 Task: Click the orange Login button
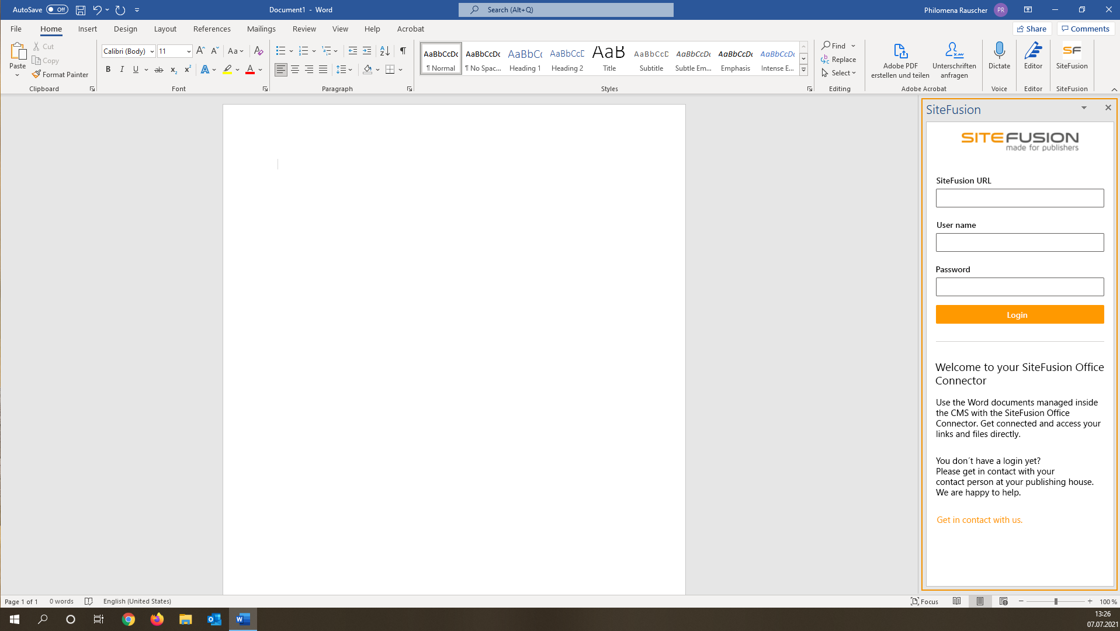(x=1020, y=314)
